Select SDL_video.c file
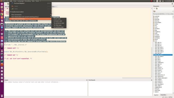Screen dimensions: 174x98 click(158, 86)
